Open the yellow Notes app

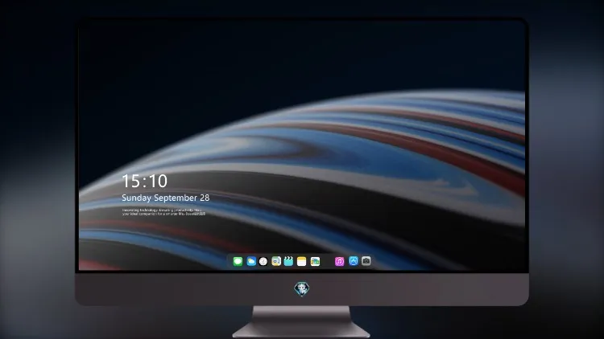pyautogui.click(x=302, y=261)
